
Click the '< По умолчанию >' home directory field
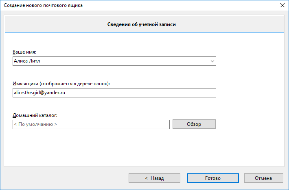pos(35,124)
